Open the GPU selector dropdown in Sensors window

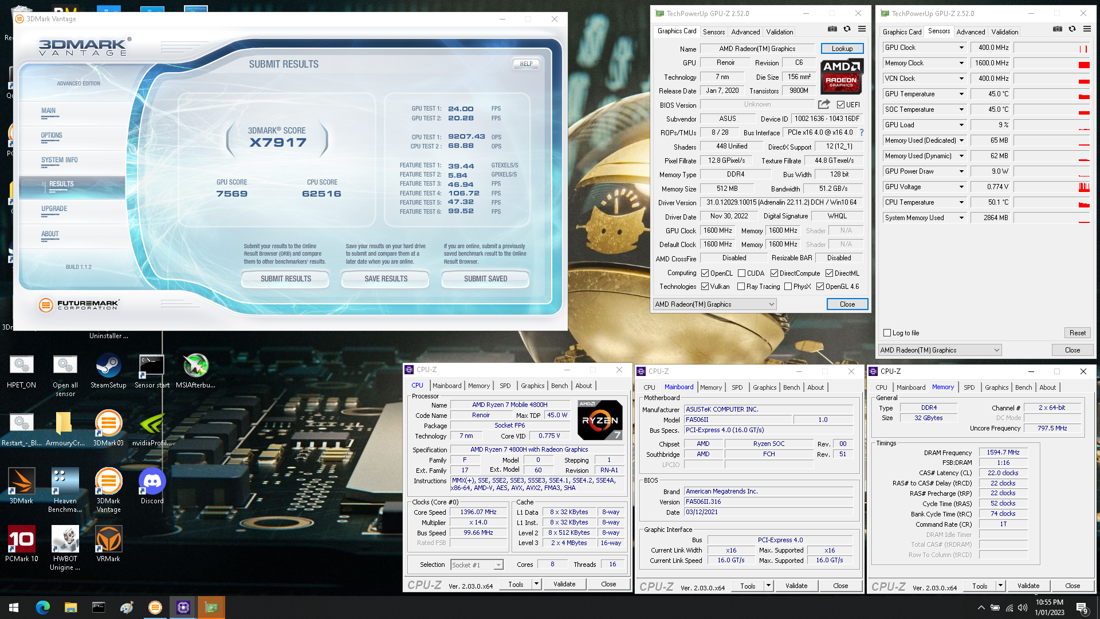pyautogui.click(x=940, y=350)
